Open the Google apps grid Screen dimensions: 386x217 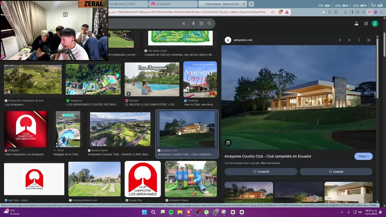tap(366, 24)
